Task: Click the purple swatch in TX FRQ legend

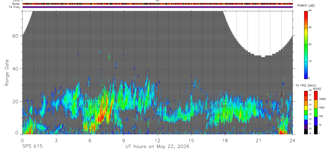Action: [306, 126]
